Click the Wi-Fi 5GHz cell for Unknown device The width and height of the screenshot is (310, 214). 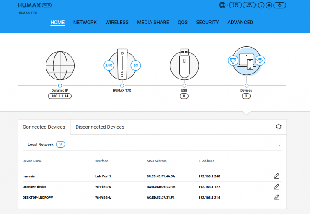(x=103, y=187)
